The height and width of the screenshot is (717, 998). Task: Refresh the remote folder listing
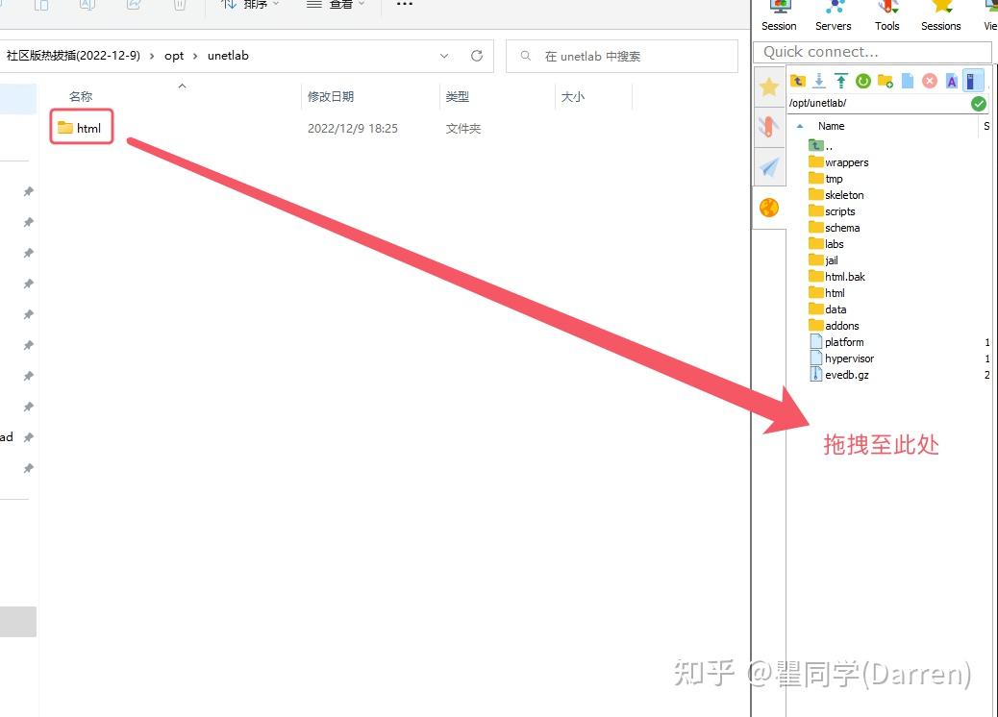click(863, 81)
